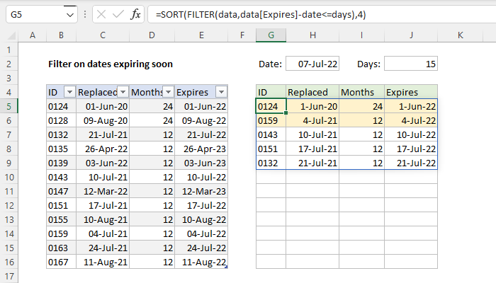This screenshot has width=496, height=283.
Task: Open the Expires column filter dropdown
Action: (x=221, y=92)
